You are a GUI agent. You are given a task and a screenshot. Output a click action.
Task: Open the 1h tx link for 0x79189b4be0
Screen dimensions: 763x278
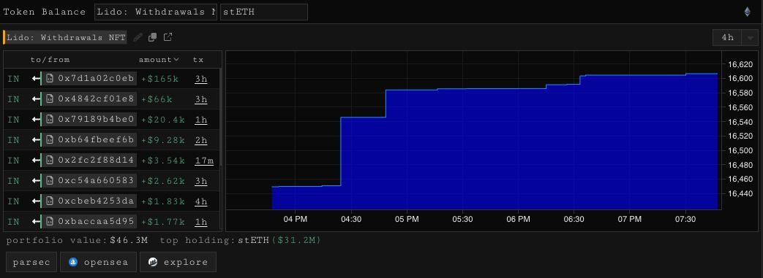tap(201, 120)
